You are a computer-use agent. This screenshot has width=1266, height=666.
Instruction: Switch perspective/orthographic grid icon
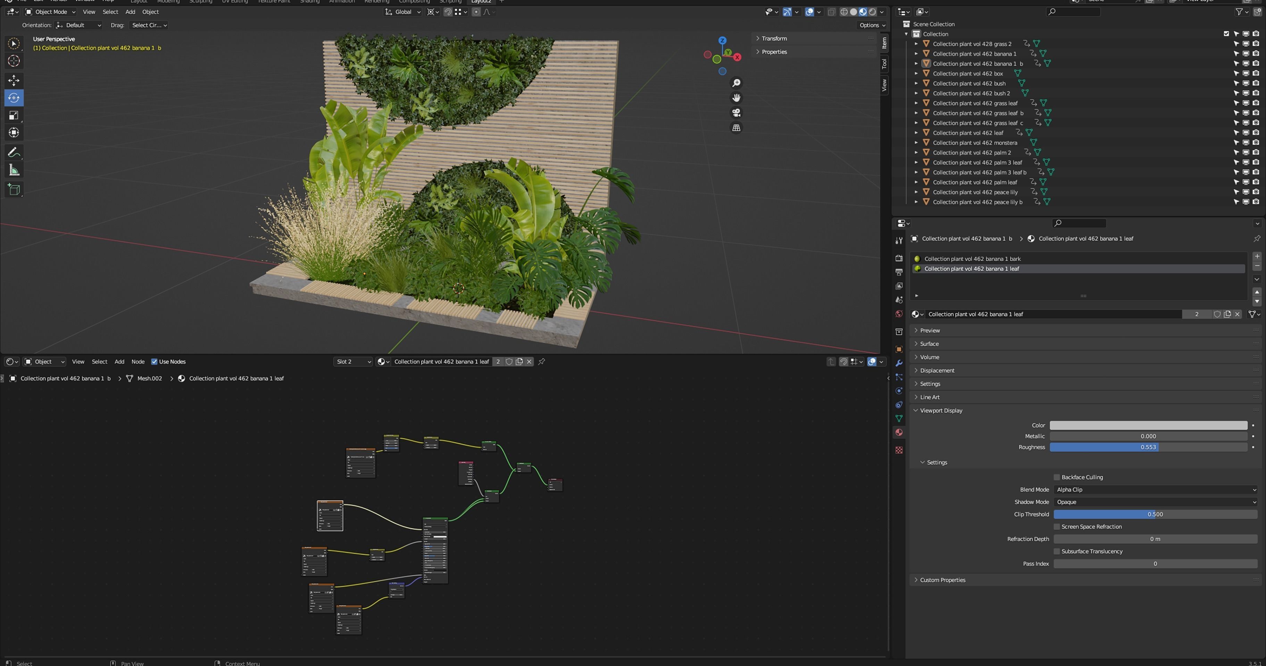pos(736,128)
